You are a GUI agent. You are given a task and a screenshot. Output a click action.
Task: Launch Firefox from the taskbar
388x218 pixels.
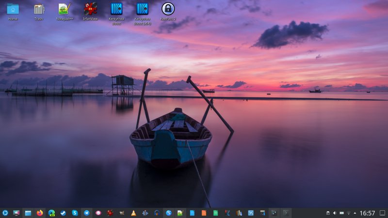(x=40, y=213)
